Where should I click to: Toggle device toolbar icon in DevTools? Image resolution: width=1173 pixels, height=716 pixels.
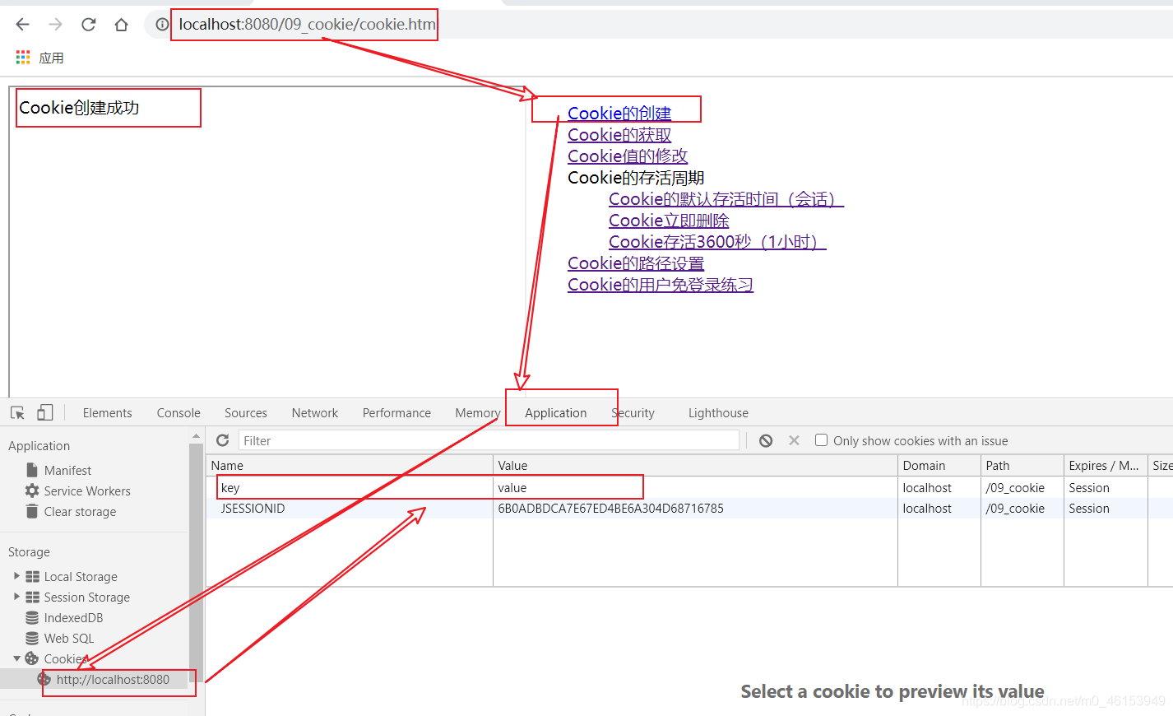click(x=45, y=412)
